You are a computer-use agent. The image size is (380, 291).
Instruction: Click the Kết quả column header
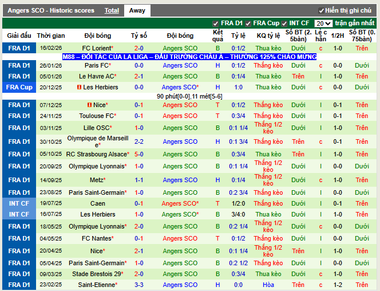217,36
